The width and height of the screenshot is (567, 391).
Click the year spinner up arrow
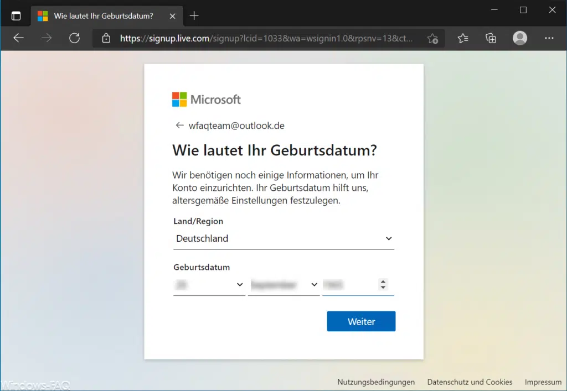tap(383, 281)
